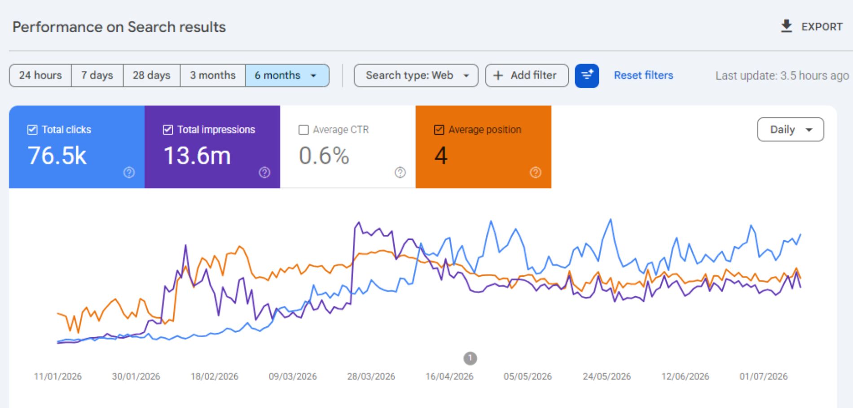The height and width of the screenshot is (408, 853).
Task: Click the Last update: 3.5 hours ago text
Action: tap(782, 75)
